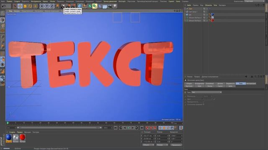Open the Инструменты main menu
Image resolution: width=268 pixels, height=150 pixels.
click(36, 1)
